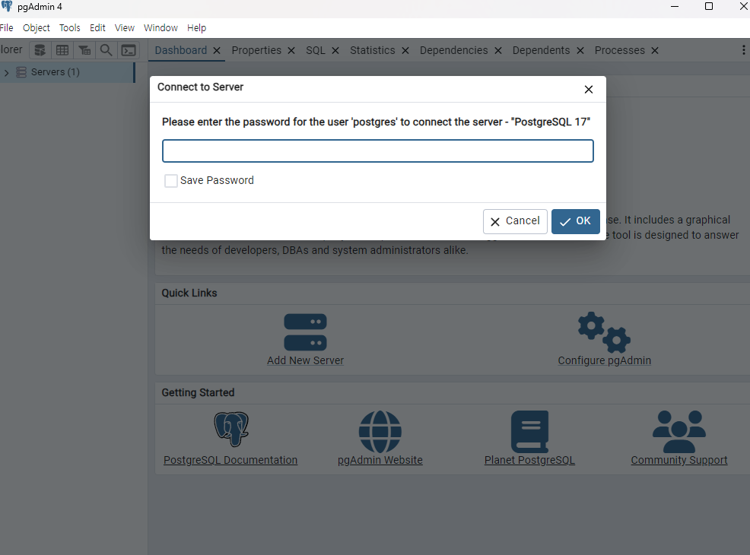Viewport: 750px width, 555px height.
Task: Click the OK button
Action: pos(575,221)
